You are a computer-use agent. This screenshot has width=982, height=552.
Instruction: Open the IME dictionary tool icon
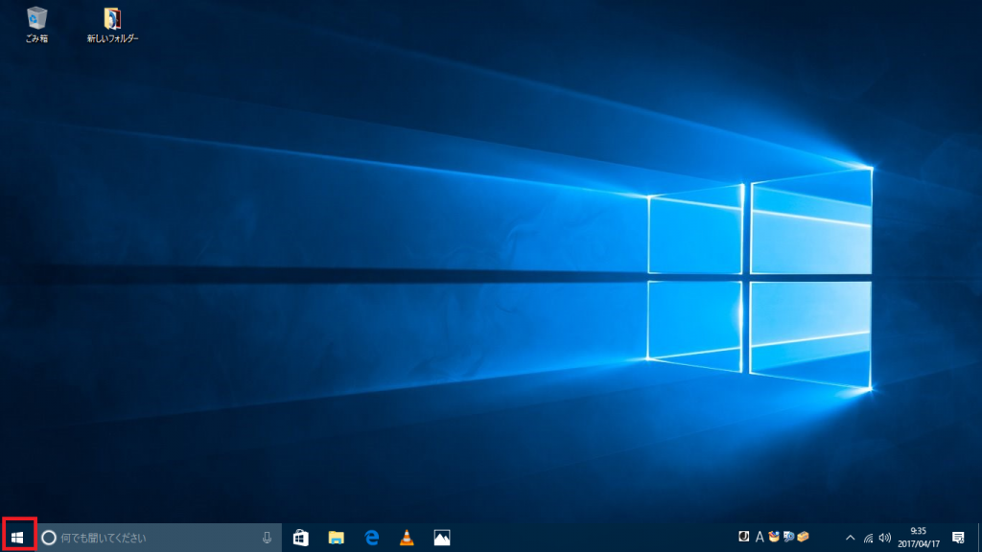click(x=774, y=537)
